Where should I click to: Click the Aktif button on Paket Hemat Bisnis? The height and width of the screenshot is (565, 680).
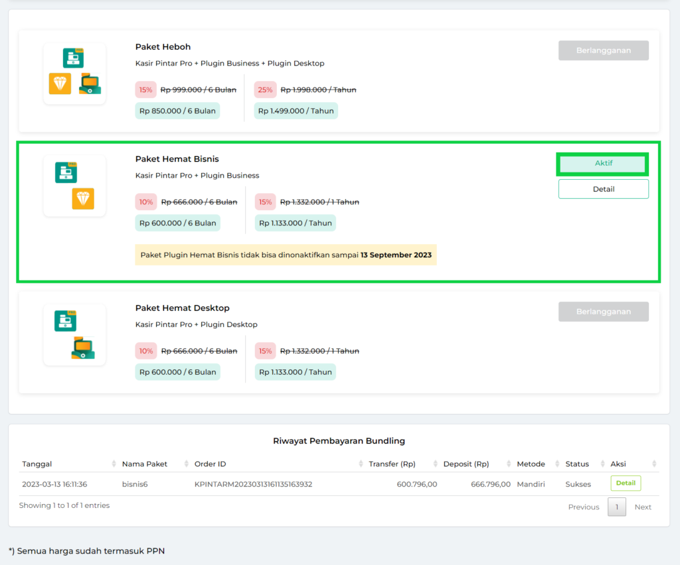click(x=602, y=163)
